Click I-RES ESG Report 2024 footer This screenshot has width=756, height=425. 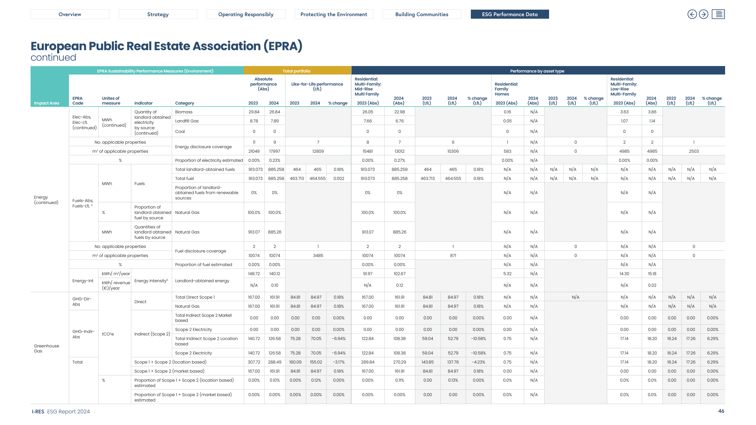pyautogui.click(x=61, y=411)
